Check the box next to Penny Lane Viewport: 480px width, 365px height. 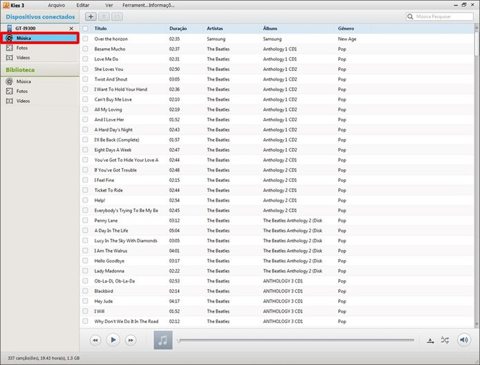pyautogui.click(x=85, y=220)
